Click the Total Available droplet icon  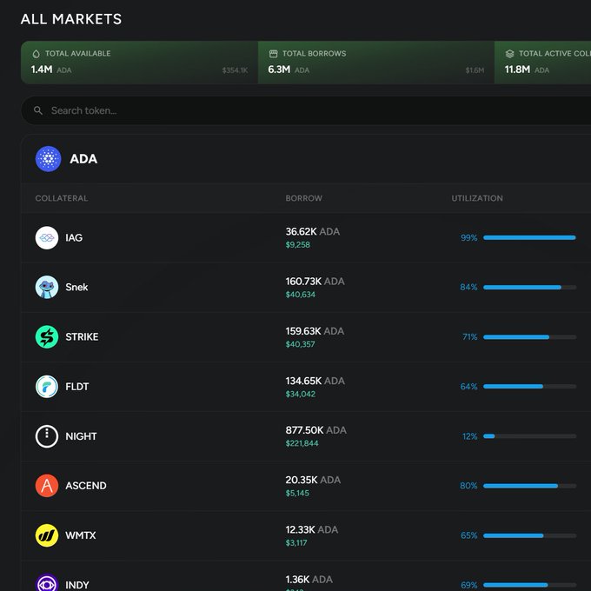36,54
